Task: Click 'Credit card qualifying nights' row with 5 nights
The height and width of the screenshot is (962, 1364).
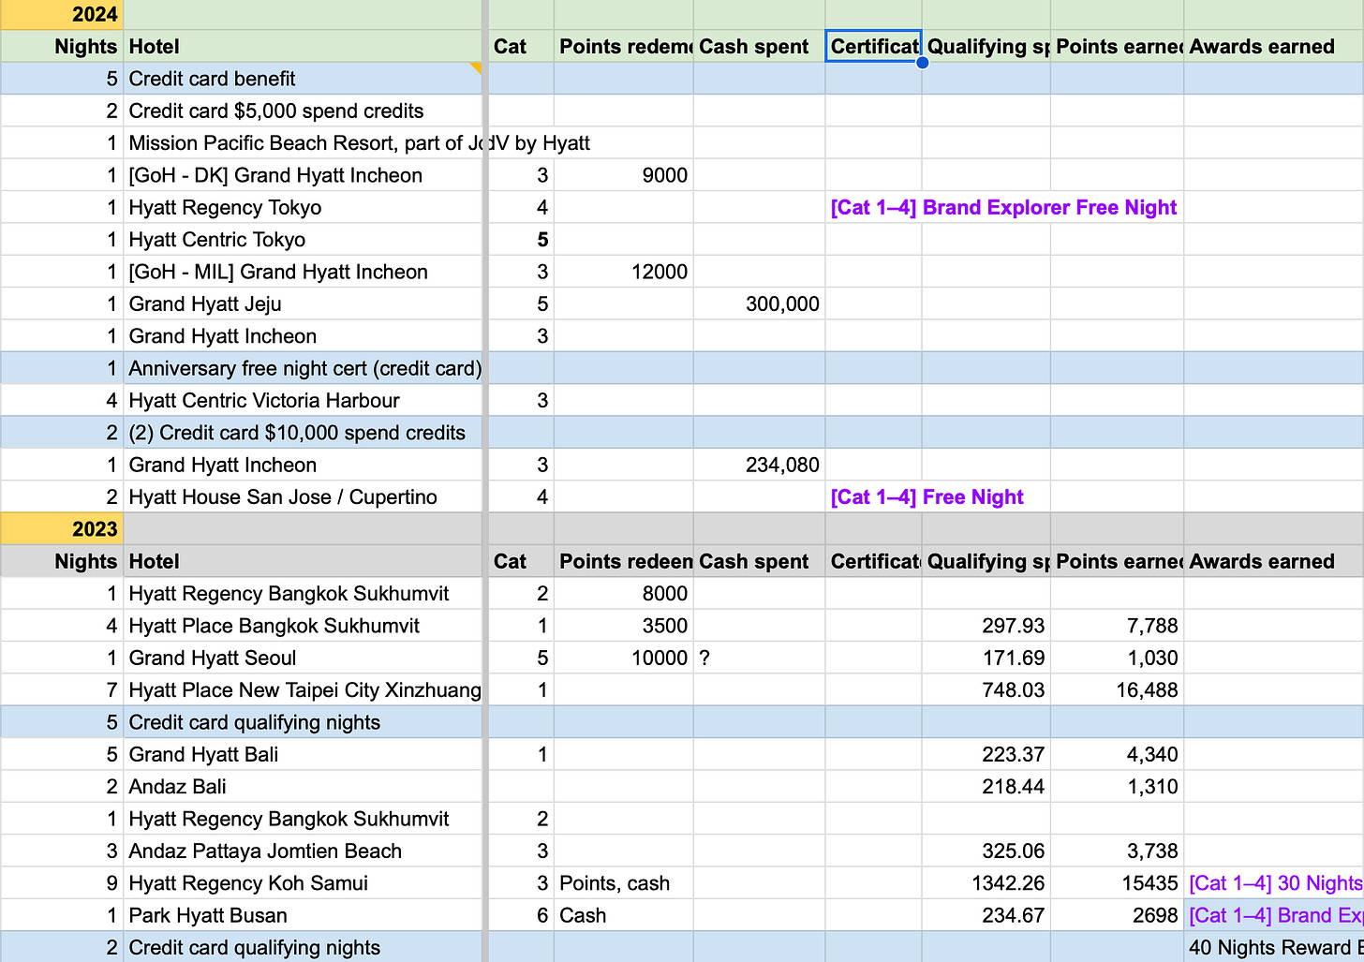Action: tap(303, 722)
